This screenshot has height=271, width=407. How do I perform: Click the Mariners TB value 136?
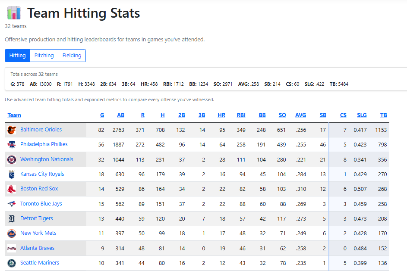(x=382, y=263)
